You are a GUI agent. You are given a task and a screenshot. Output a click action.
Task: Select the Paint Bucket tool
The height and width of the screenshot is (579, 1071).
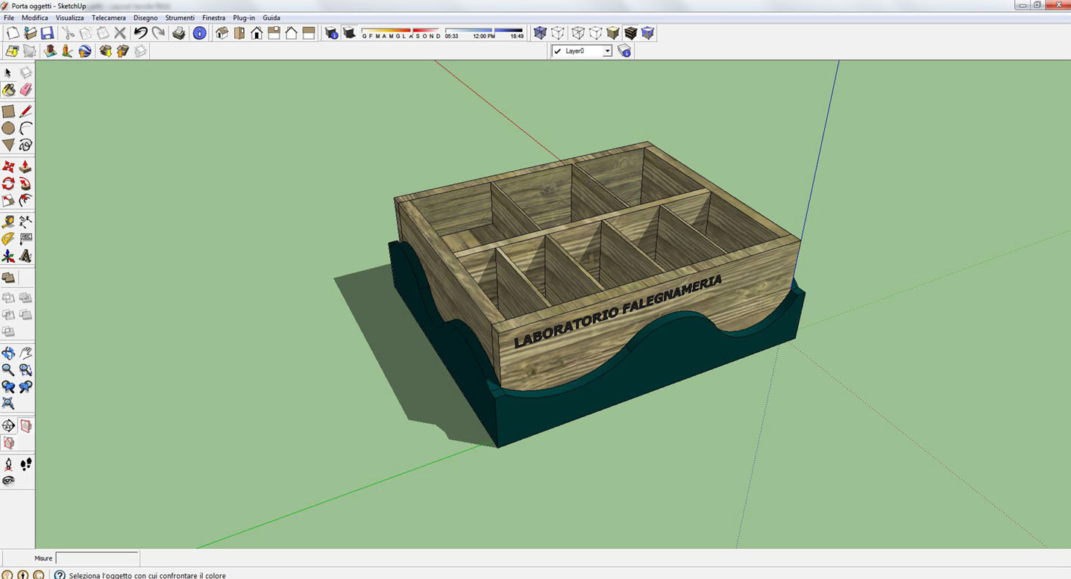click(x=9, y=90)
